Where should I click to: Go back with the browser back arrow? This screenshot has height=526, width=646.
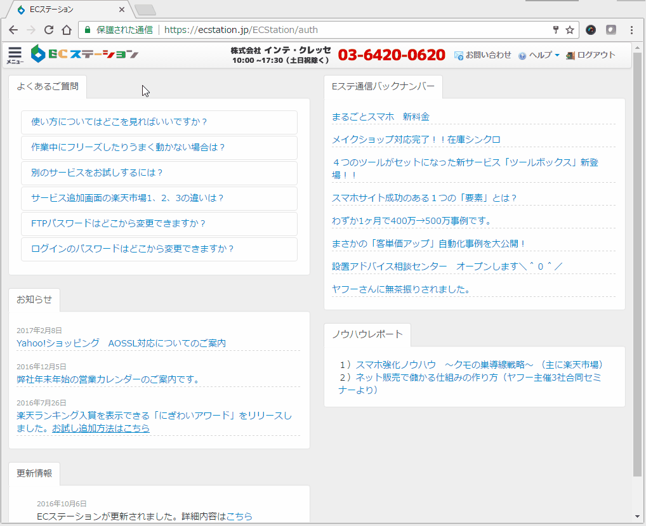[13, 30]
